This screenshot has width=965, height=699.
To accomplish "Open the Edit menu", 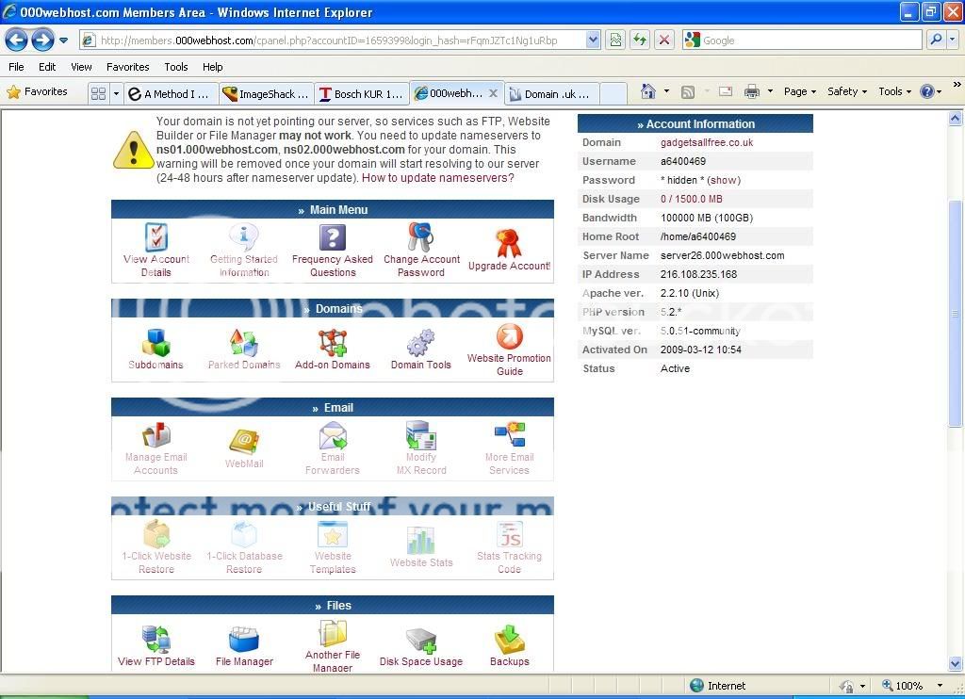I will [47, 67].
